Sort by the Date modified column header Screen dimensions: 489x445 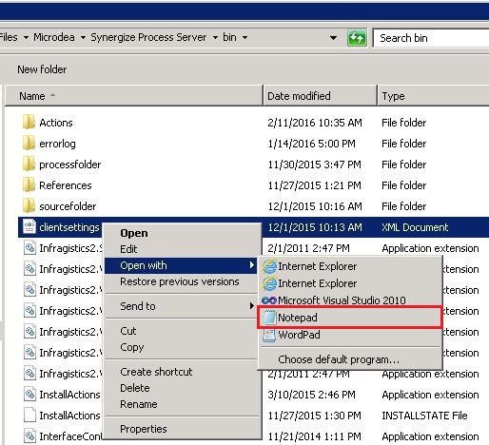[321, 96]
